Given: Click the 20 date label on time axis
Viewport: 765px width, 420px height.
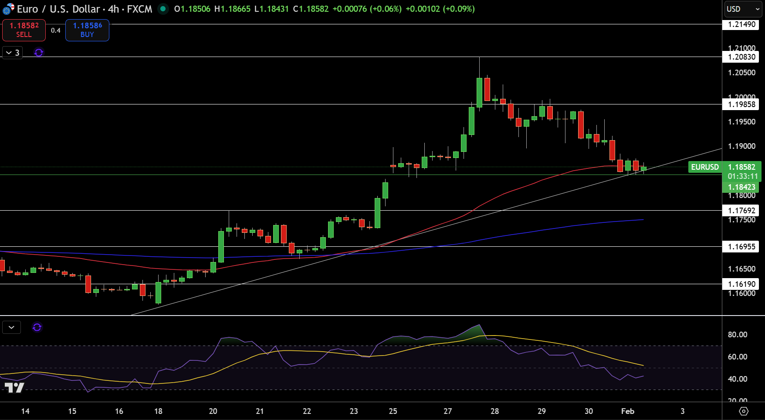Looking at the screenshot, I should click(x=213, y=411).
